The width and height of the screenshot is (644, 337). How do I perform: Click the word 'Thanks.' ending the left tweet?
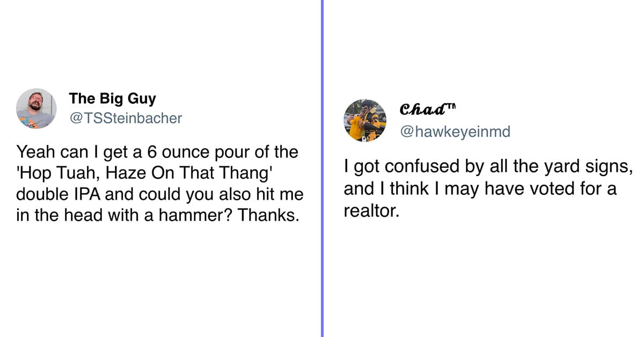[x=268, y=217]
